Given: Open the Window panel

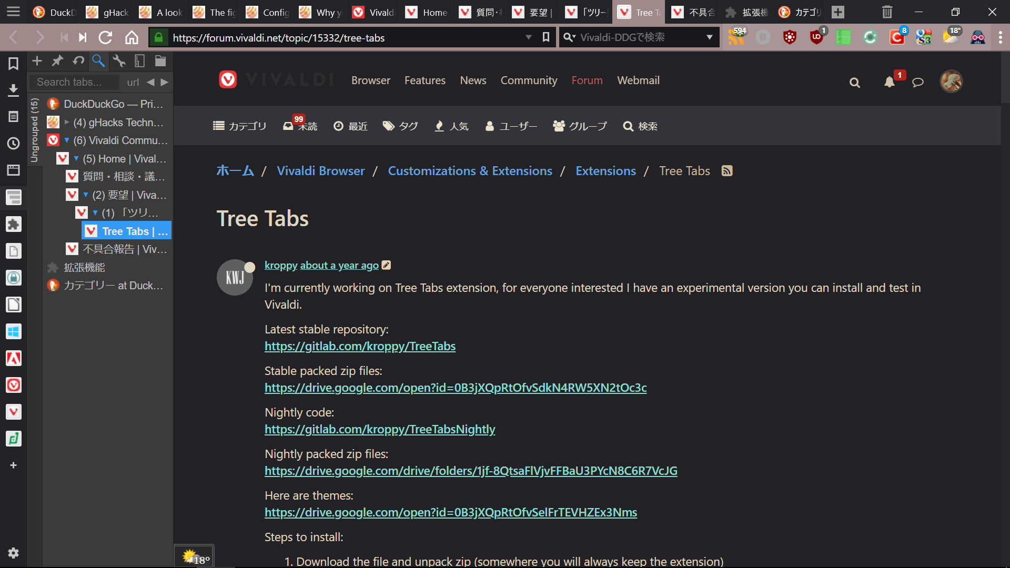Looking at the screenshot, I should pos(13,170).
